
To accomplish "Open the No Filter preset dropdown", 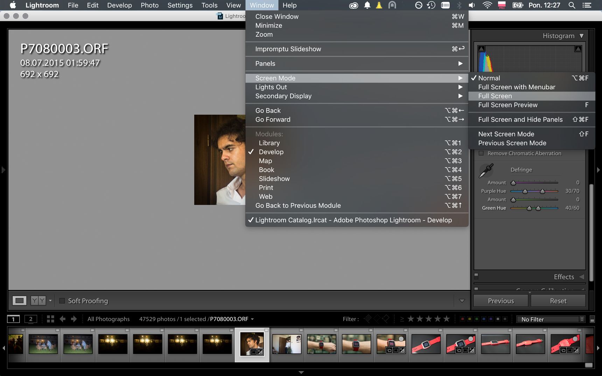I will click(551, 319).
